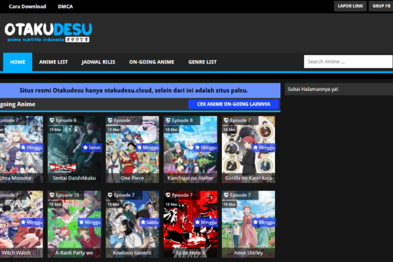Open the JADWAL RILIS menu
This screenshot has width=393, height=262.
point(98,62)
